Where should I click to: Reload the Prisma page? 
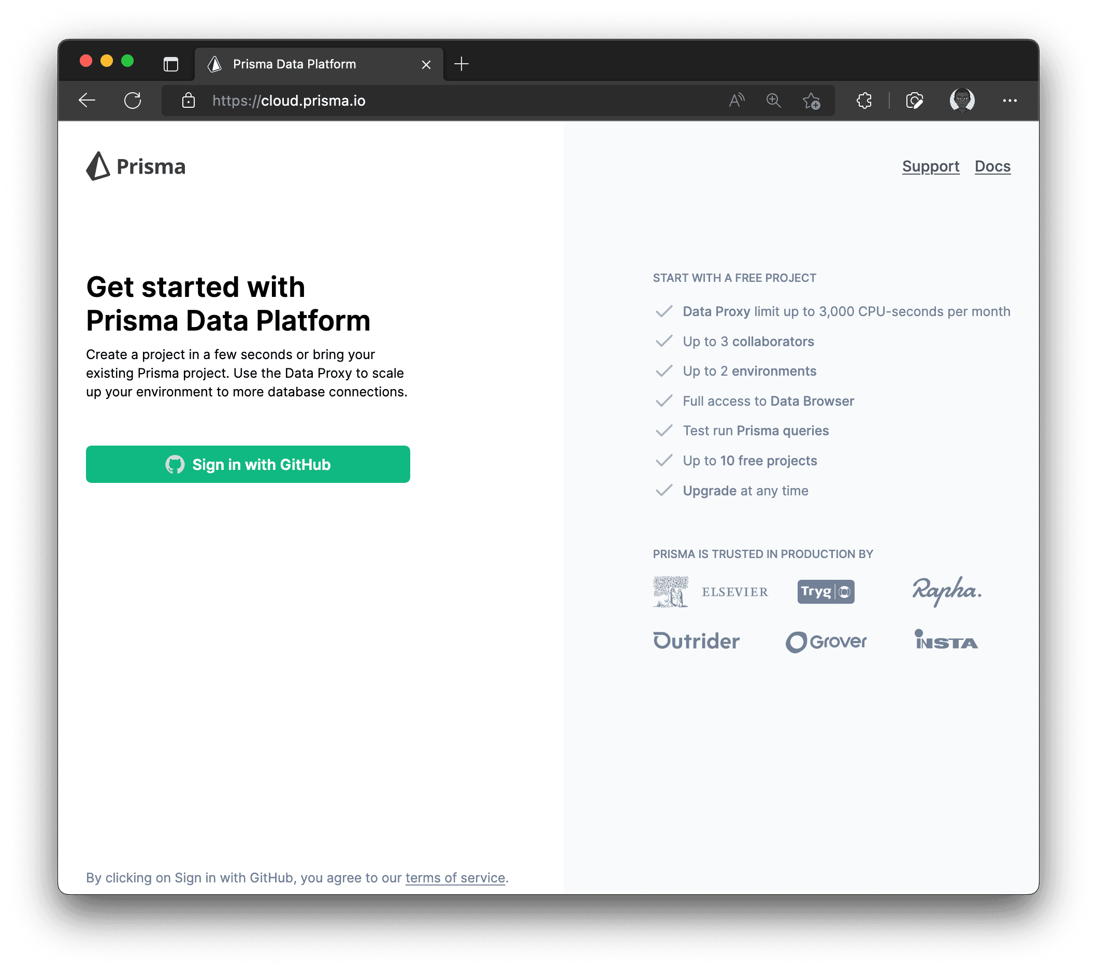point(133,101)
